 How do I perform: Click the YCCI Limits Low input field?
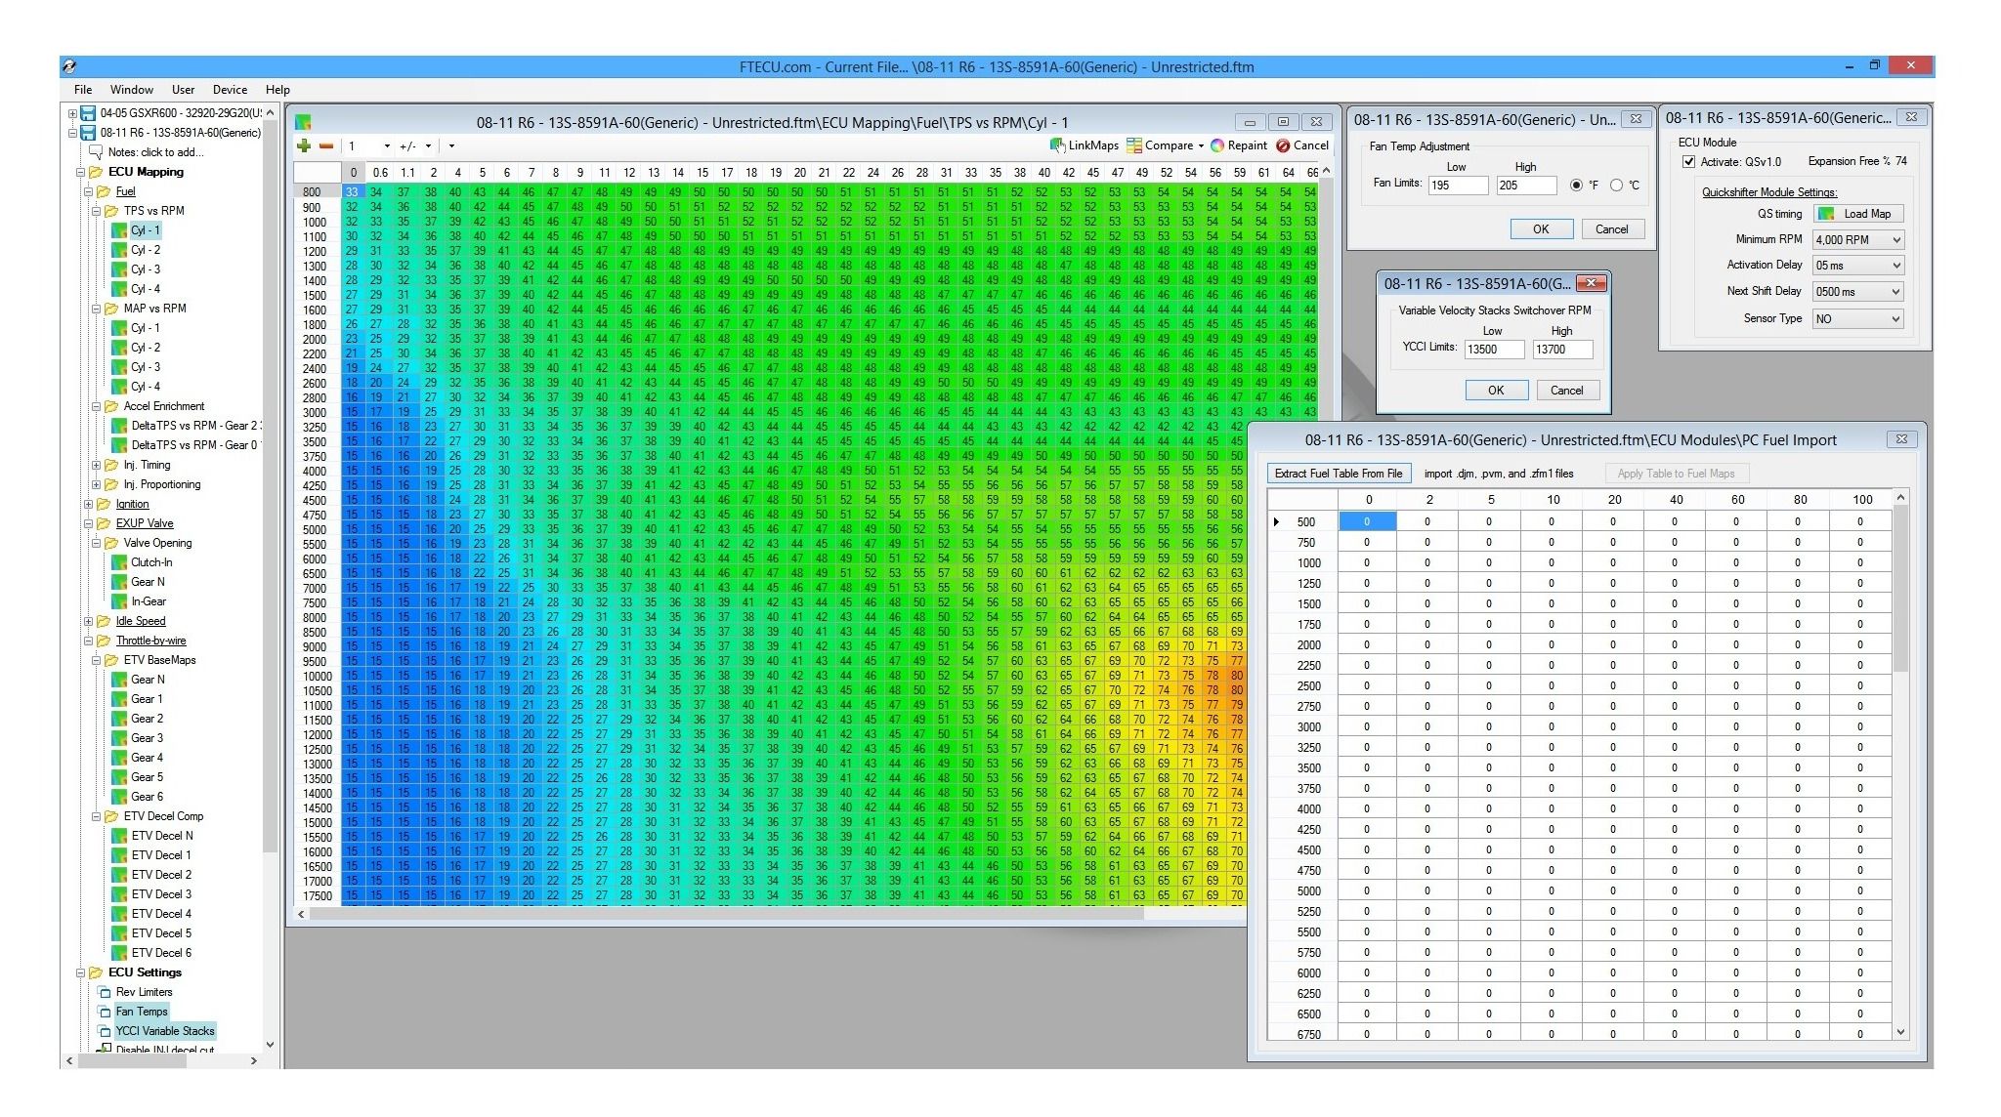[1493, 350]
